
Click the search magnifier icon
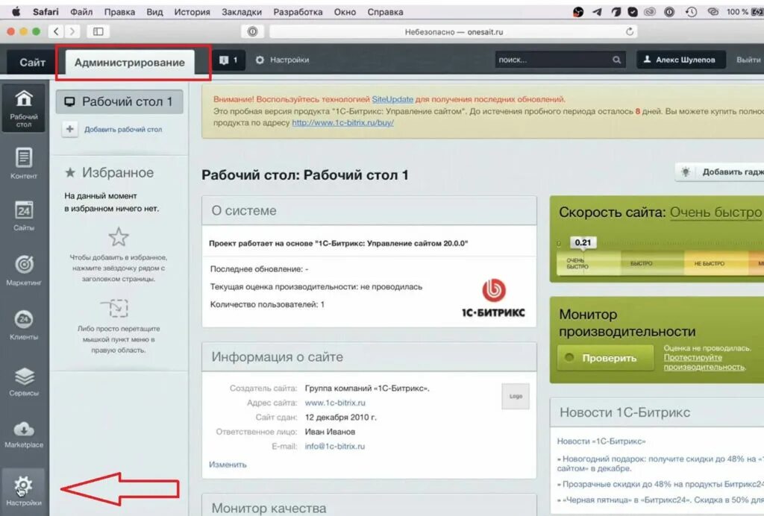click(x=616, y=60)
